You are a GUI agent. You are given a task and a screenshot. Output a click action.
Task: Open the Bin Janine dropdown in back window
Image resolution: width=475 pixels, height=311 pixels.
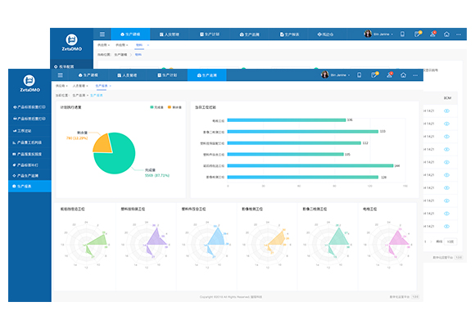[x=378, y=34]
